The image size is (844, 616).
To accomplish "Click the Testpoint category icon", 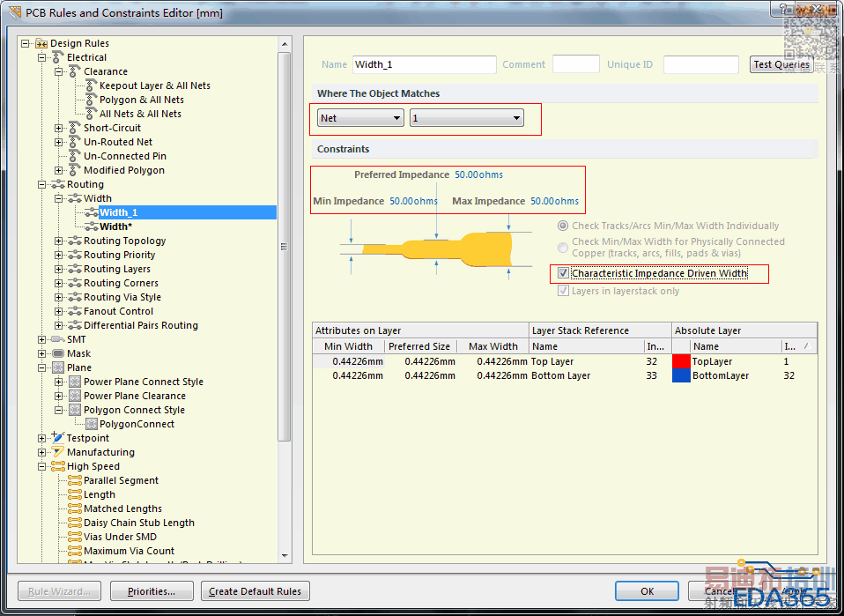I will point(58,437).
